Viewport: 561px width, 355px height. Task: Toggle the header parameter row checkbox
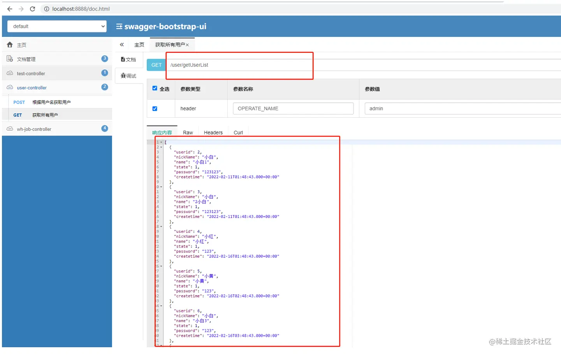155,109
